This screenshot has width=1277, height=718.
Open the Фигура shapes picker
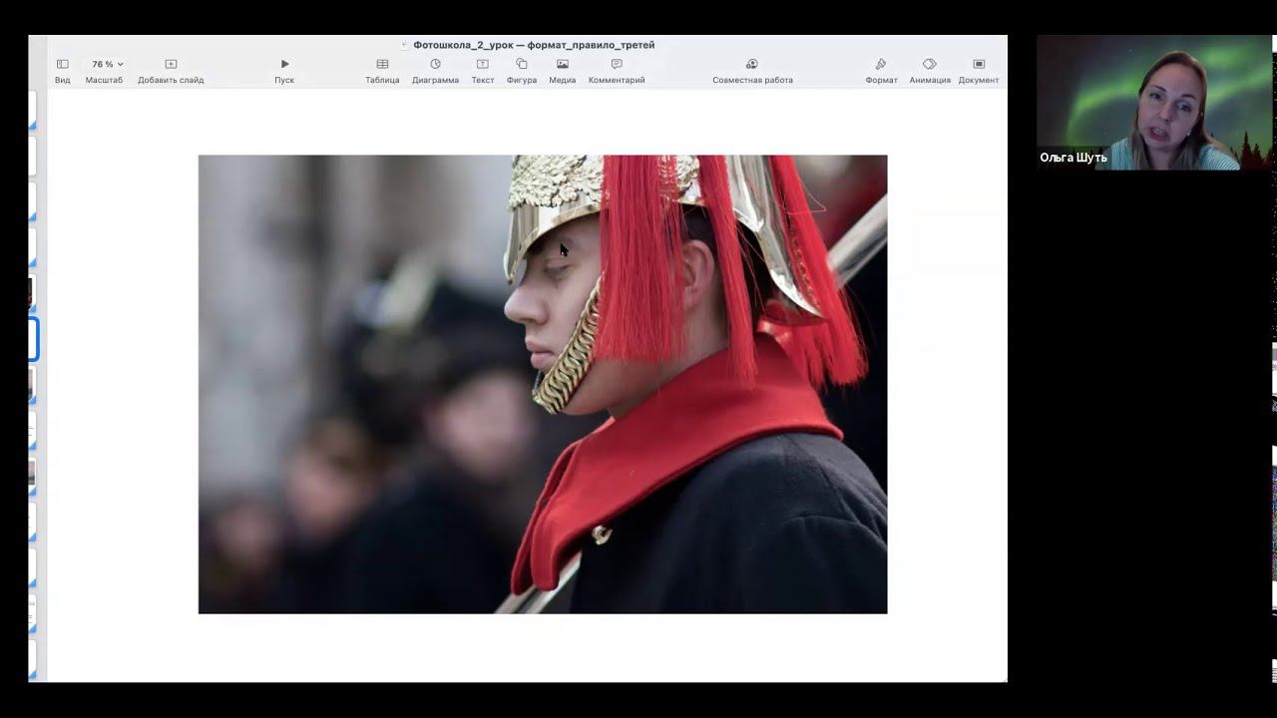pos(522,70)
